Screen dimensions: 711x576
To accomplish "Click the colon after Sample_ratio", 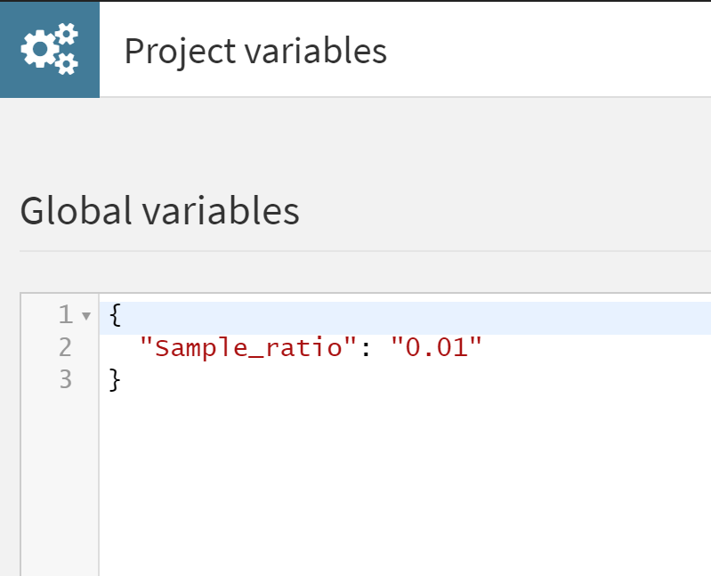I will click(361, 347).
